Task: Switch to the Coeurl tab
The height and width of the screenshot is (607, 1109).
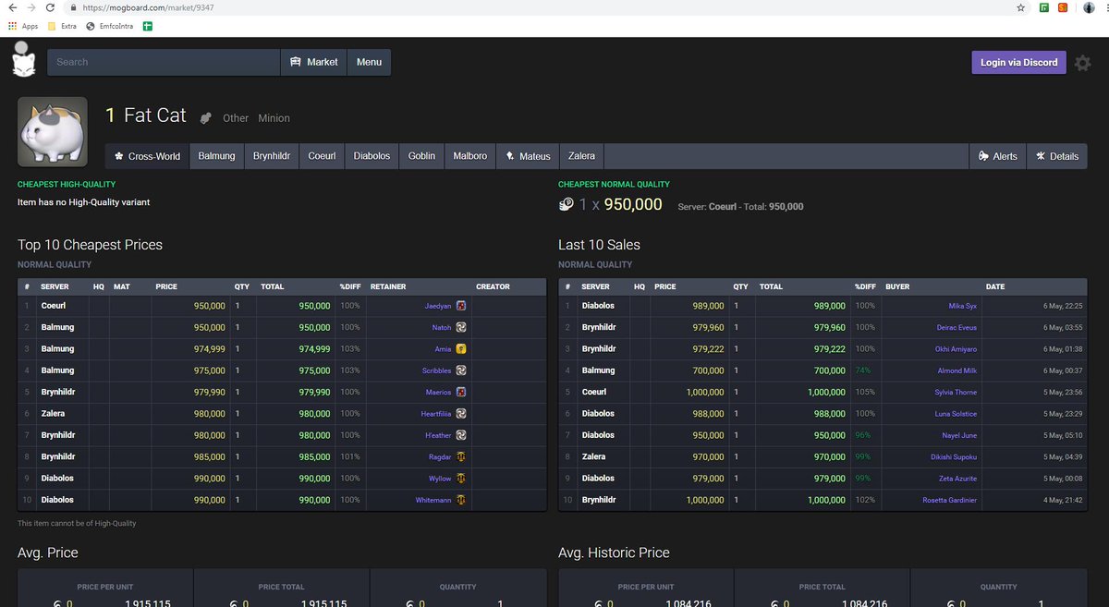Action: [x=322, y=156]
